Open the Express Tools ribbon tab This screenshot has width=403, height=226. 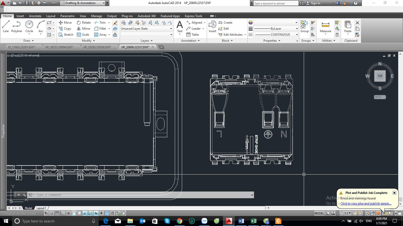(193, 16)
